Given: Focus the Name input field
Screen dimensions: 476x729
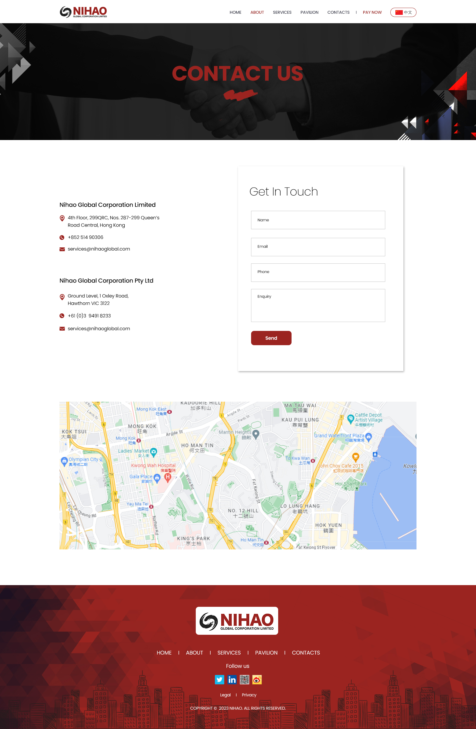Looking at the screenshot, I should pyautogui.click(x=318, y=220).
